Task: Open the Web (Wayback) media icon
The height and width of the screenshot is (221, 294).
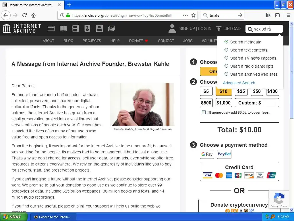Action: click(x=51, y=28)
